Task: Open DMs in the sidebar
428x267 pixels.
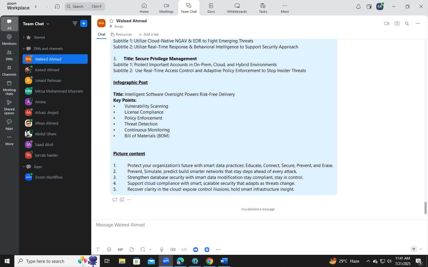Action: coord(9,55)
